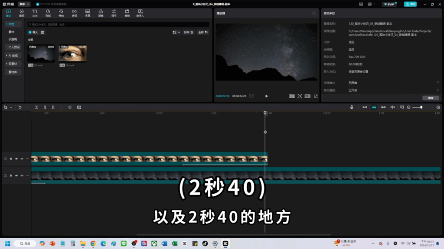Image resolution: width=444 pixels, height=249 pixels.
Task: Click the add marker shield icon
Action: (70, 107)
